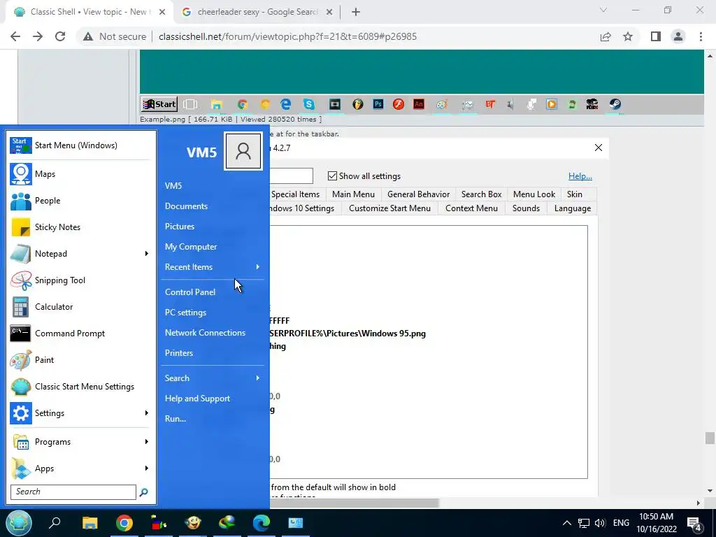Click the network tray icon
716x537 pixels.
point(584,523)
